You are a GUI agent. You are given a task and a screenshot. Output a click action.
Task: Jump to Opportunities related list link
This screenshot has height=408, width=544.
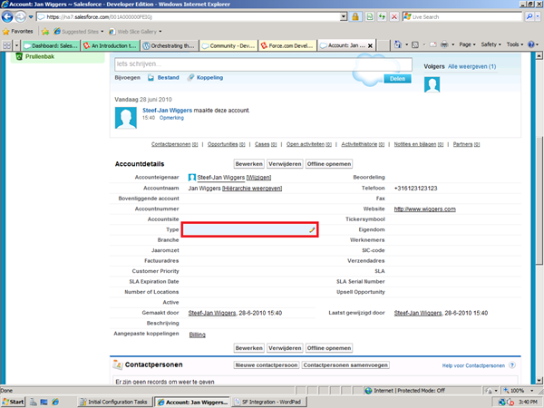[226, 144]
